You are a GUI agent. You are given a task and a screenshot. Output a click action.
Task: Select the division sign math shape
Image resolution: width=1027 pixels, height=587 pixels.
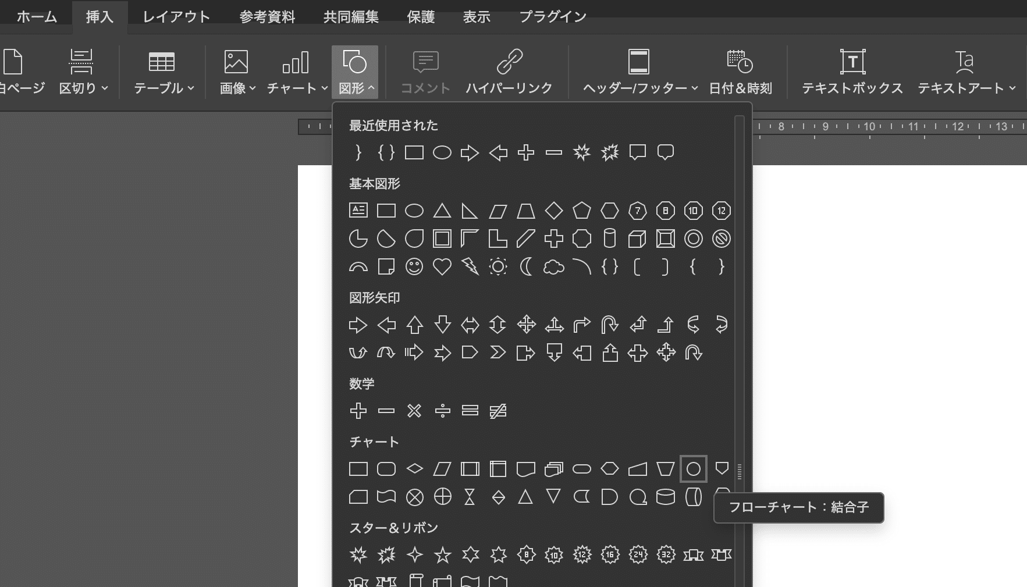click(x=442, y=411)
